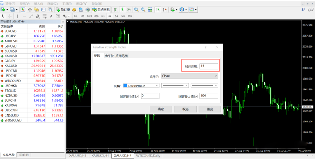Open the Insert (插入) menu
The width and height of the screenshot is (315, 159).
click(x=39, y=3)
